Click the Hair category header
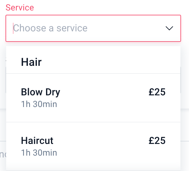 tap(93, 62)
